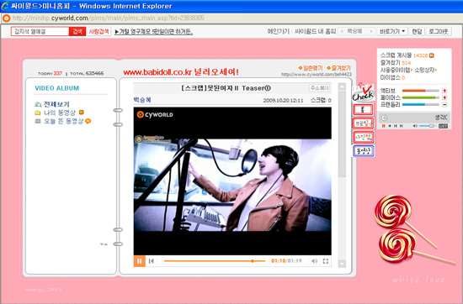The width and height of the screenshot is (463, 304).
Task: Click the 마이앱스 link
Action: click(392, 78)
